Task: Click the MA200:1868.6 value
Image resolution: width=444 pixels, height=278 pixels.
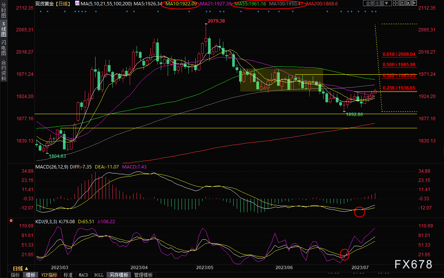Action: 322,4
